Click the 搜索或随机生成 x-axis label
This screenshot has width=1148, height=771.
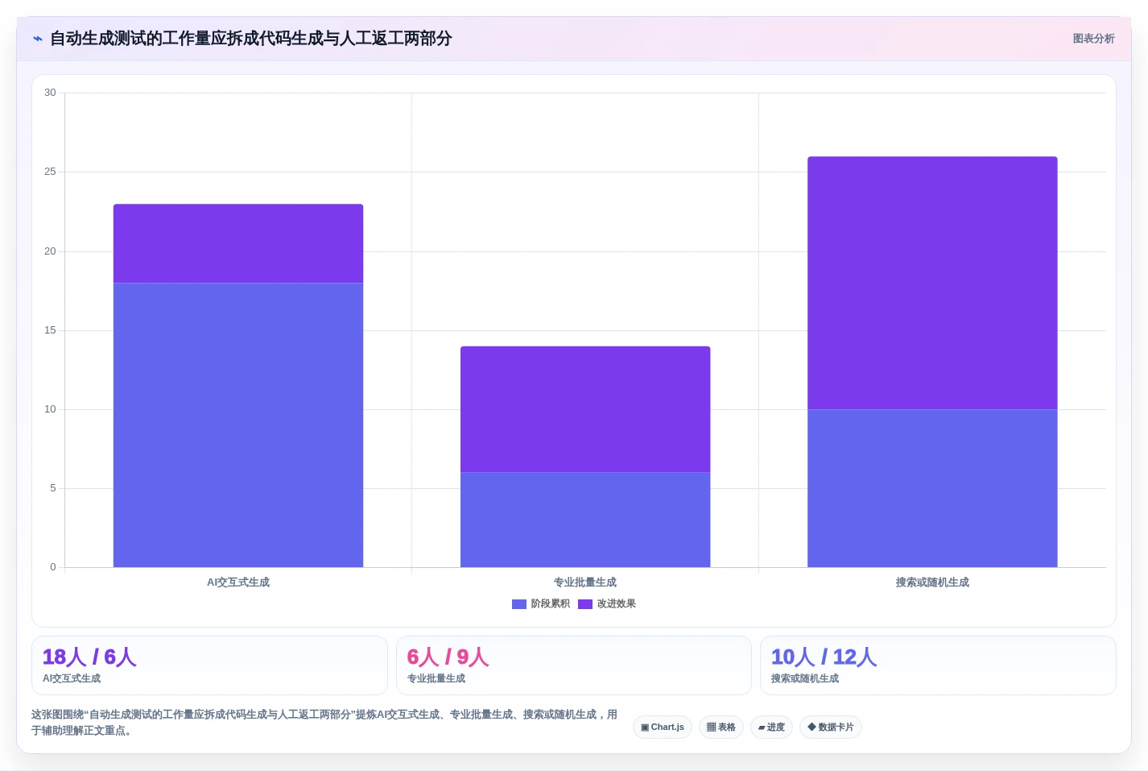tap(932, 582)
